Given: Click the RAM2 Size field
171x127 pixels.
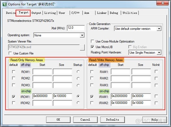Looking at the screenshot, I should coord(141,78).
